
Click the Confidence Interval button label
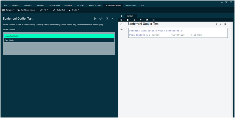[x=28, y=10]
